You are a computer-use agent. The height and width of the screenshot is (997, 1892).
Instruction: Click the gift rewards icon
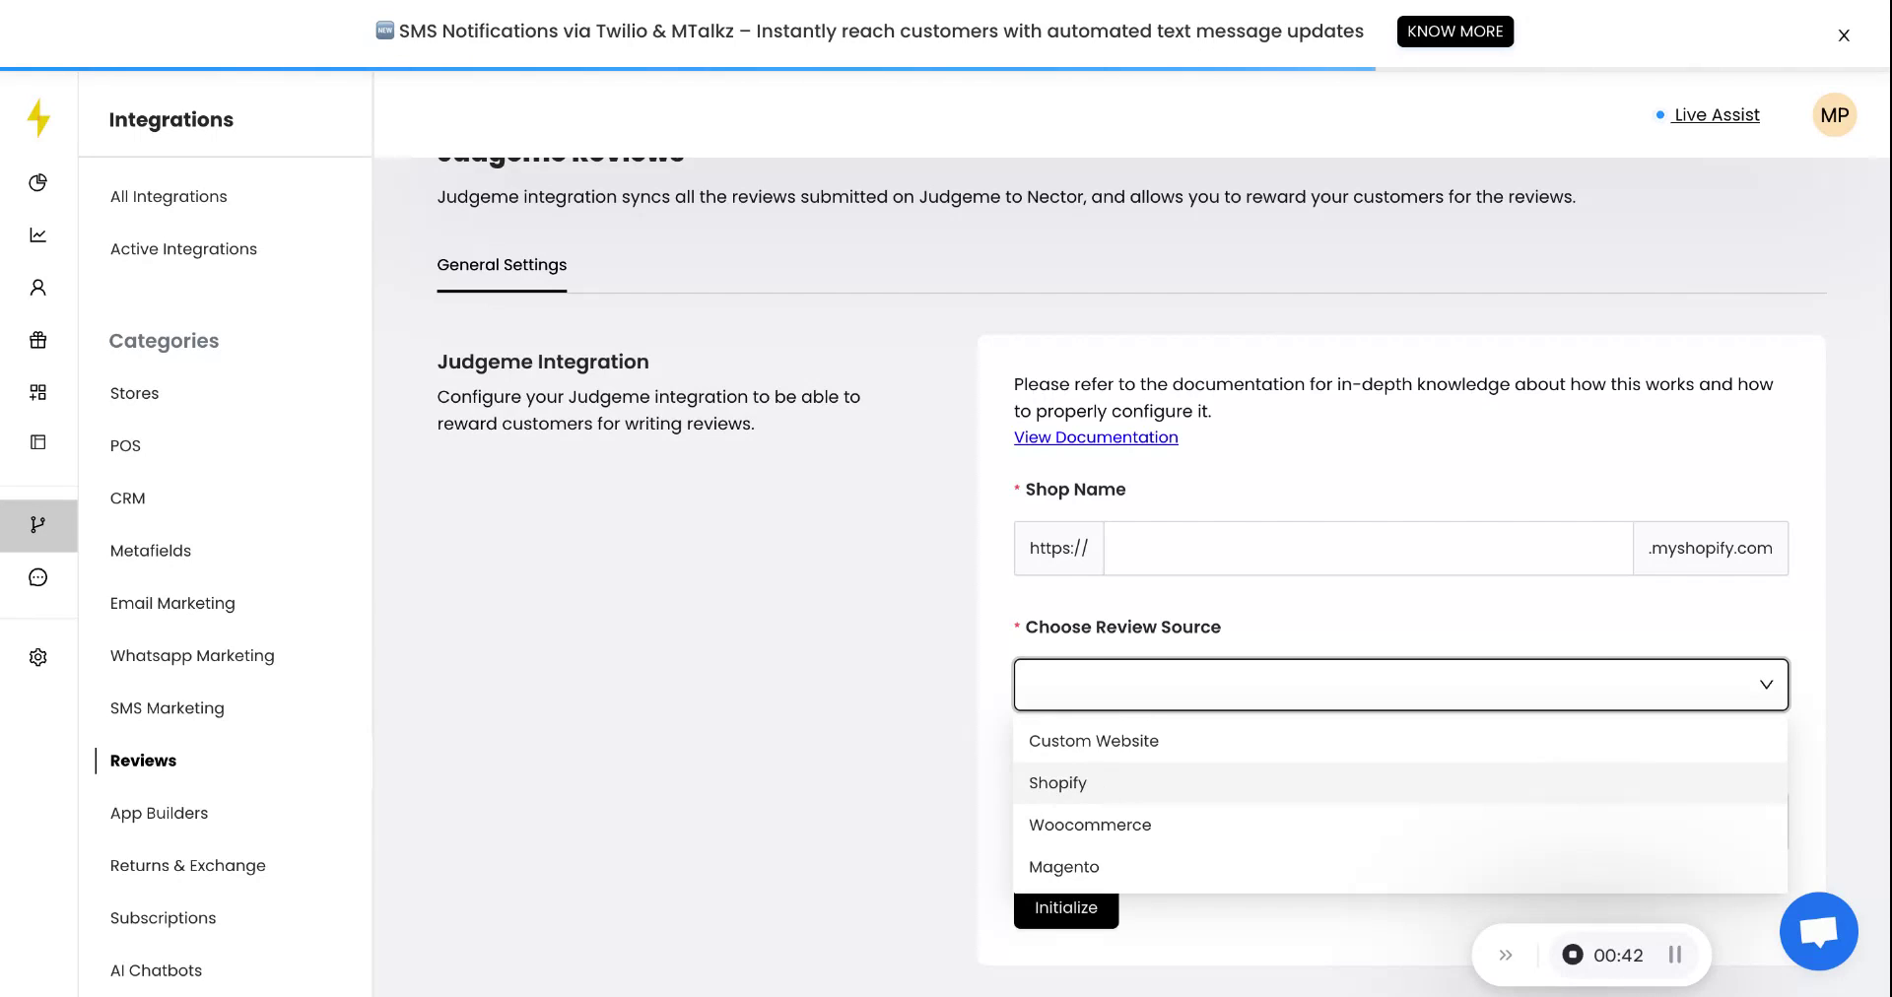click(37, 340)
